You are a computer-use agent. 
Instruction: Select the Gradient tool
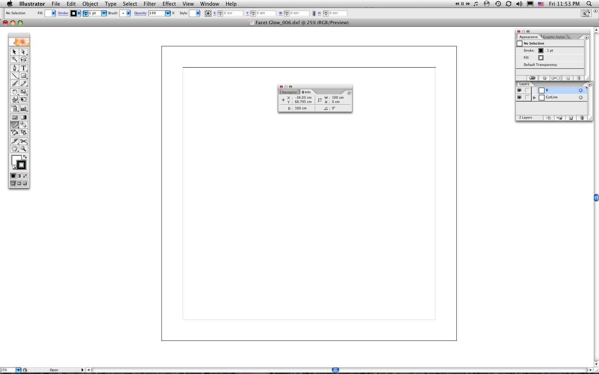click(24, 117)
